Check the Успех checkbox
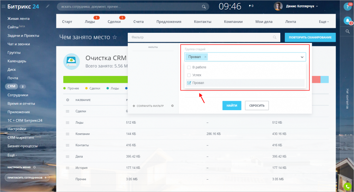This screenshot has width=354, height=192. click(189, 75)
